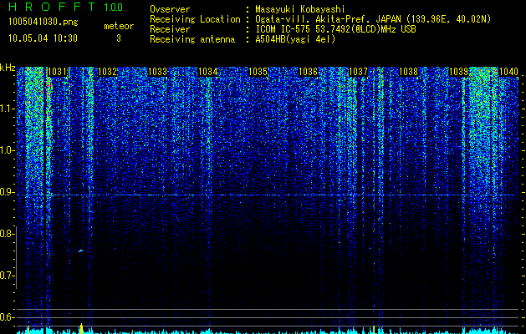526x334 pixels.
Task: Click the Receiving antenna label
Action: [x=192, y=39]
